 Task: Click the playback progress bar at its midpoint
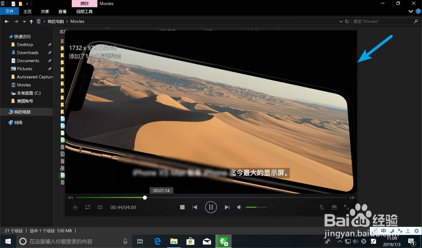211,197
